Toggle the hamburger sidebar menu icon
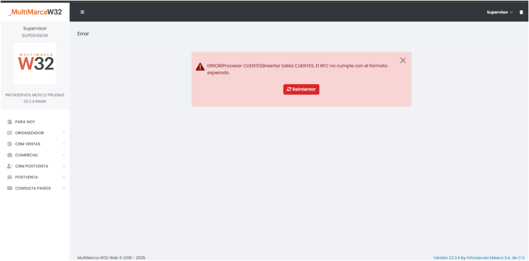Image resolution: width=529 pixels, height=261 pixels. tap(82, 12)
